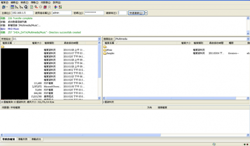This screenshot has width=250, height=146.
Task: Sort local list by filesize column
Action: click(x=35, y=43)
